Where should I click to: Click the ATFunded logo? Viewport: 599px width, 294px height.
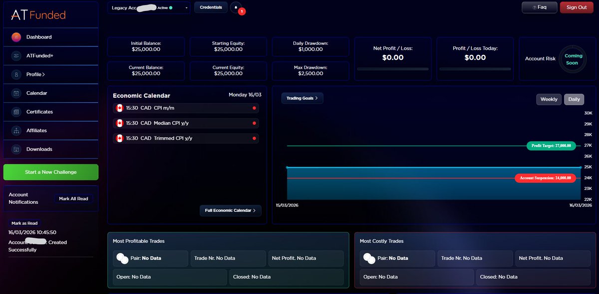[38, 15]
